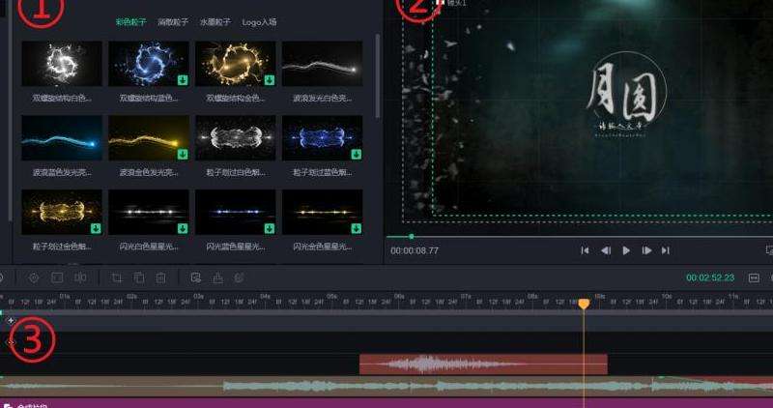Click the preview progress bar handle

tap(411, 236)
